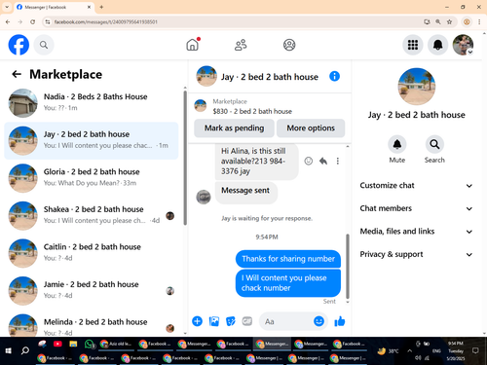Select Jay 2 bed 2 bath house chat
Viewport: 487px width, 365px height.
[92, 140]
